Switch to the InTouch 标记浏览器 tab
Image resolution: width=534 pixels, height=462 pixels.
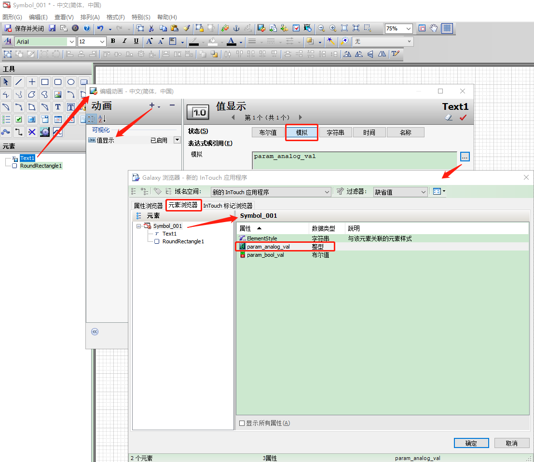pos(228,206)
